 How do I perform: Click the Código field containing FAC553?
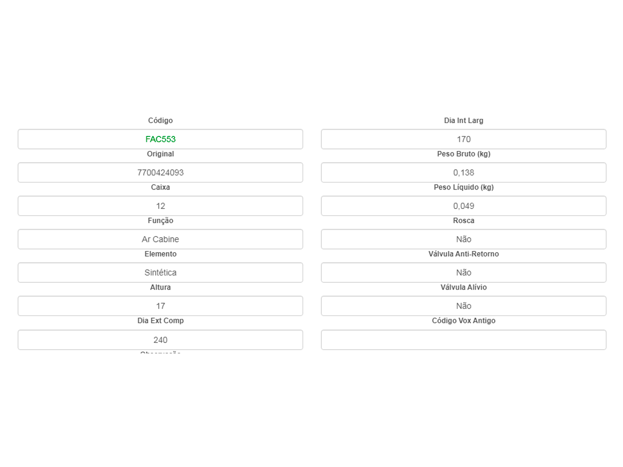tap(160, 139)
